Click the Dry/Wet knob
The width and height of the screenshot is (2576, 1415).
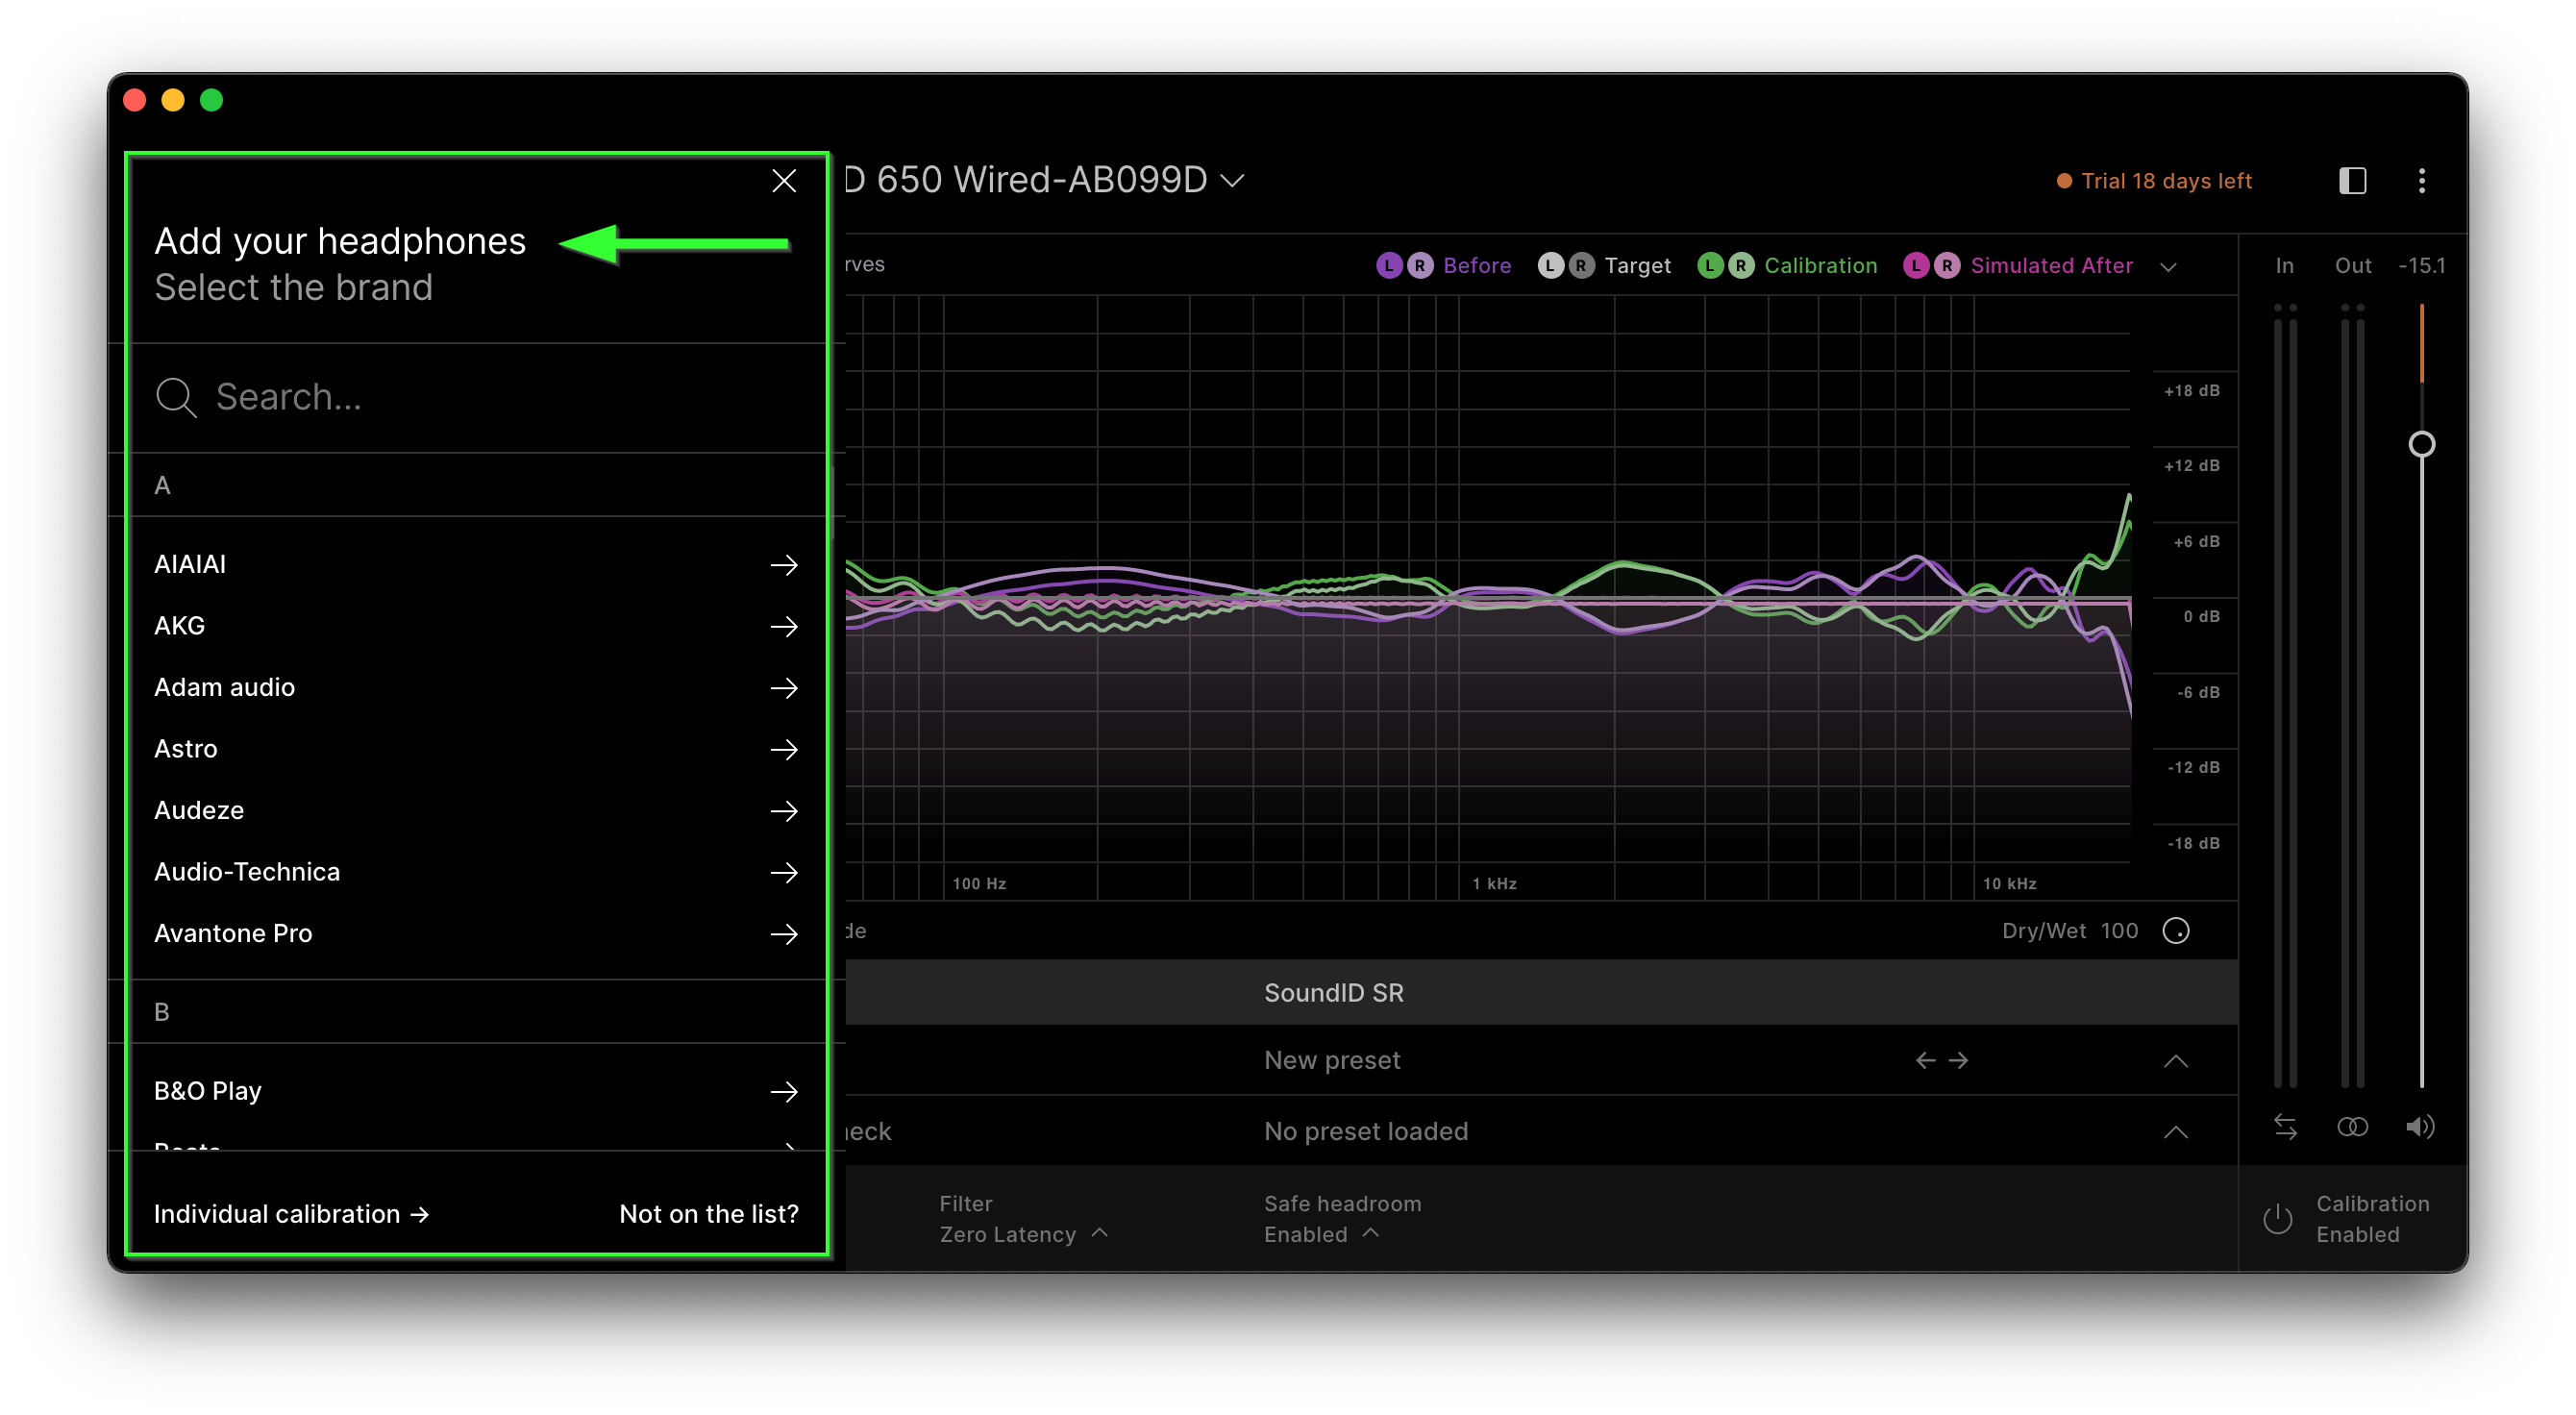[x=2176, y=931]
